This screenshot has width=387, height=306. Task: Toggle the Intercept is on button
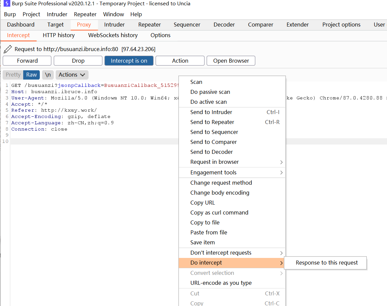[129, 61]
